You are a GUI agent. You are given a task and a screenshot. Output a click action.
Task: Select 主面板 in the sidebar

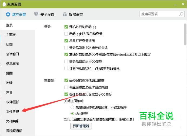point(18,35)
